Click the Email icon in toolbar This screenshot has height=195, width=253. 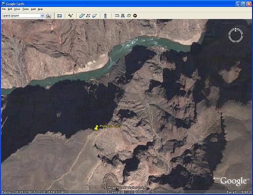(x=117, y=16)
